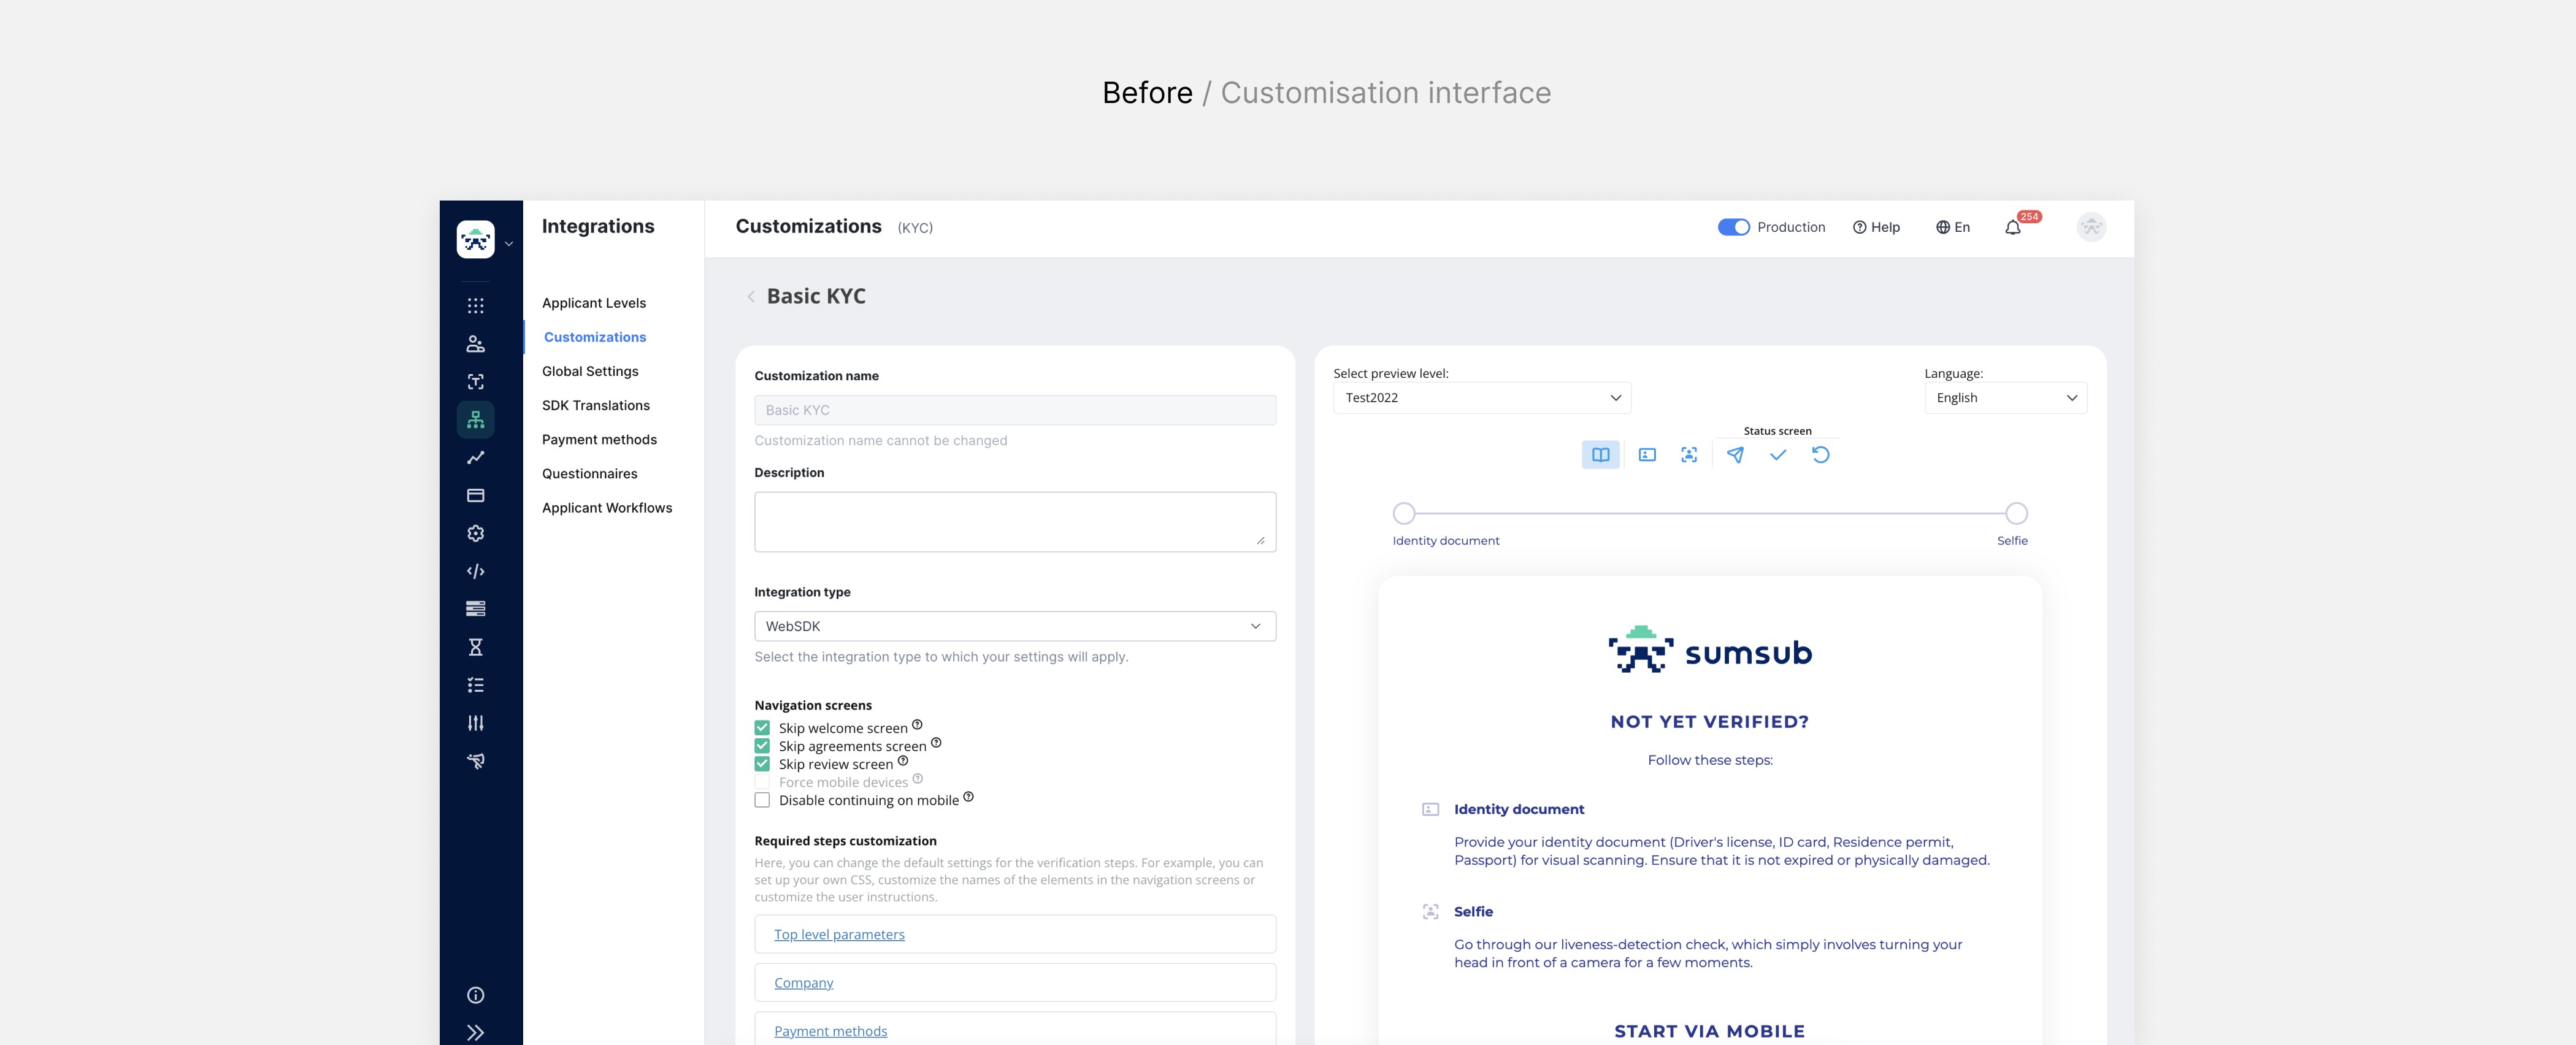Open the gear settings sidebar icon
The width and height of the screenshot is (2576, 1045).
coord(476,534)
